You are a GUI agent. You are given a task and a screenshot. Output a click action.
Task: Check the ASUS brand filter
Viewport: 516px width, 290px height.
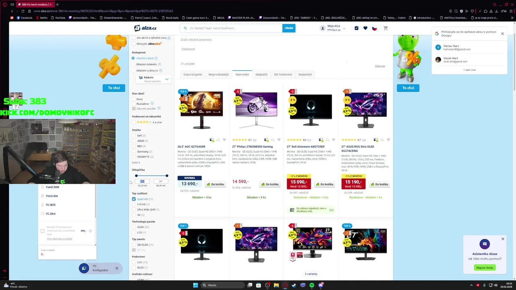tap(134, 141)
